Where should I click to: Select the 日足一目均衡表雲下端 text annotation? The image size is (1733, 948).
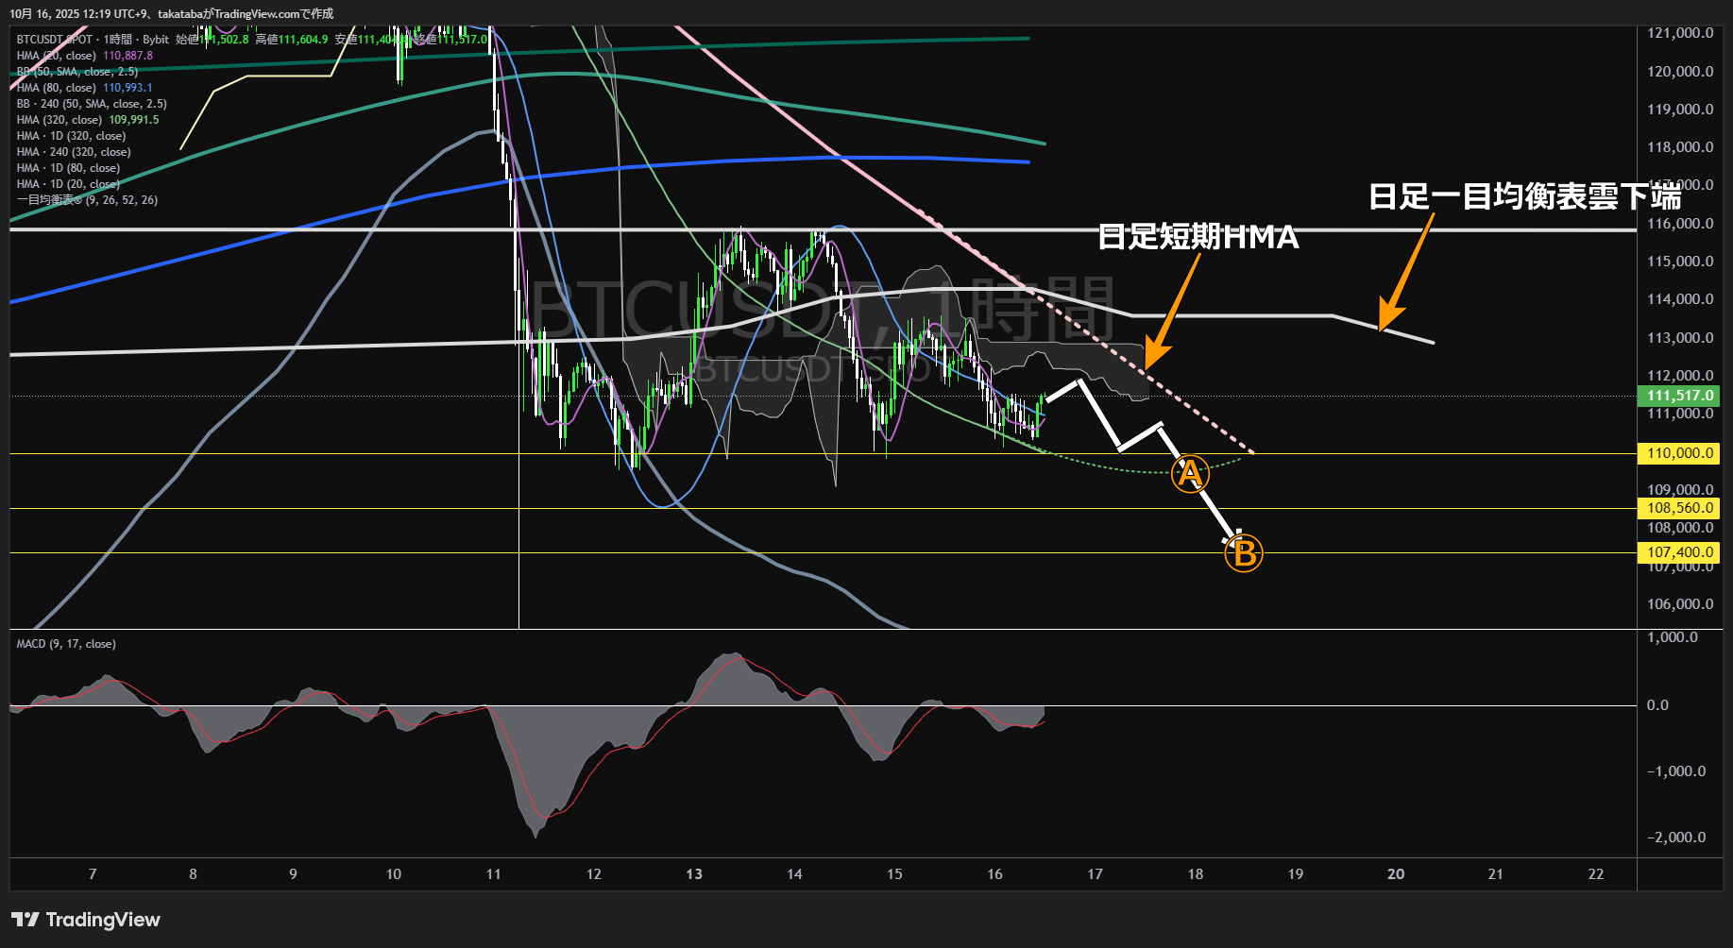pyautogui.click(x=1524, y=196)
